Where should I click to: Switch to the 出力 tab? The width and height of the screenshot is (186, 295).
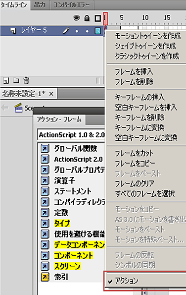click(x=40, y=5)
